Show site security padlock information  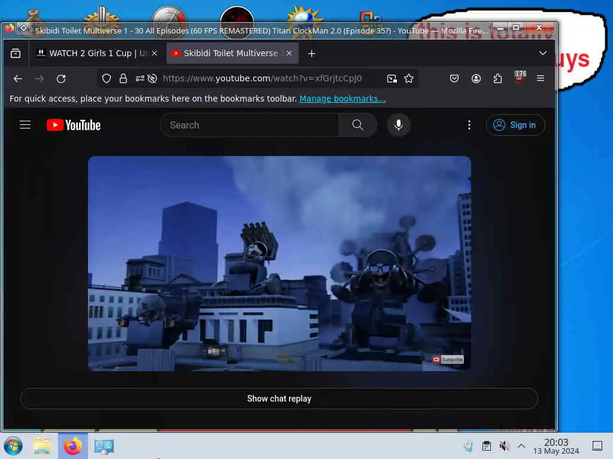pos(123,78)
